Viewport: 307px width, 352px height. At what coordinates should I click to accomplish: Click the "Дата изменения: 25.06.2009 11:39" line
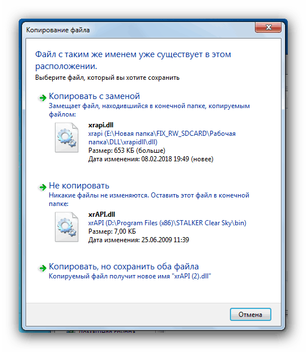pyautogui.click(x=139, y=240)
